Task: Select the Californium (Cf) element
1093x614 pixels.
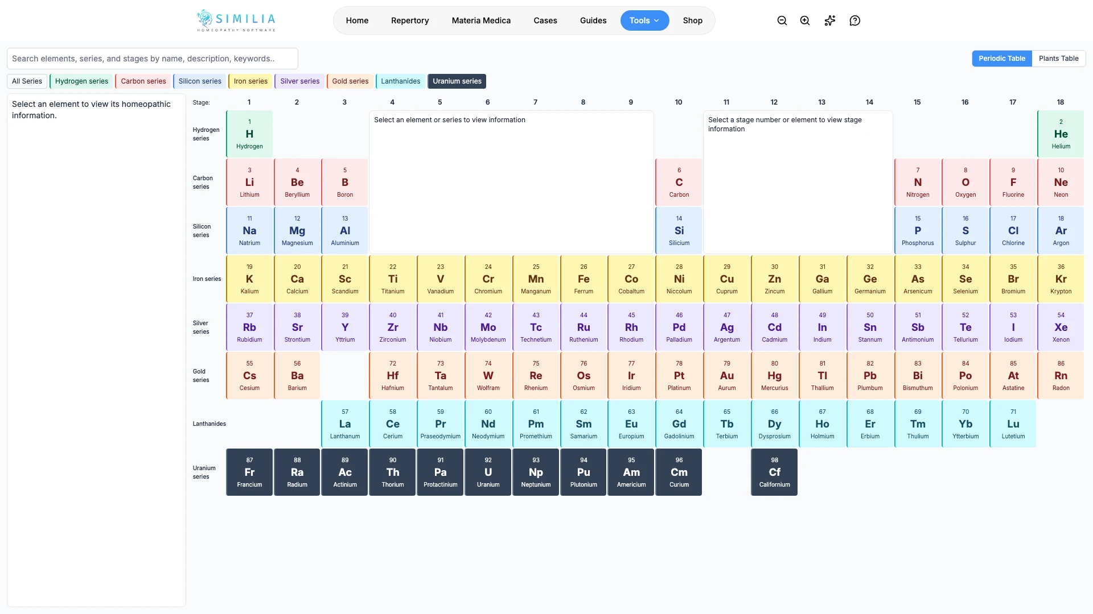Action: 774,472
